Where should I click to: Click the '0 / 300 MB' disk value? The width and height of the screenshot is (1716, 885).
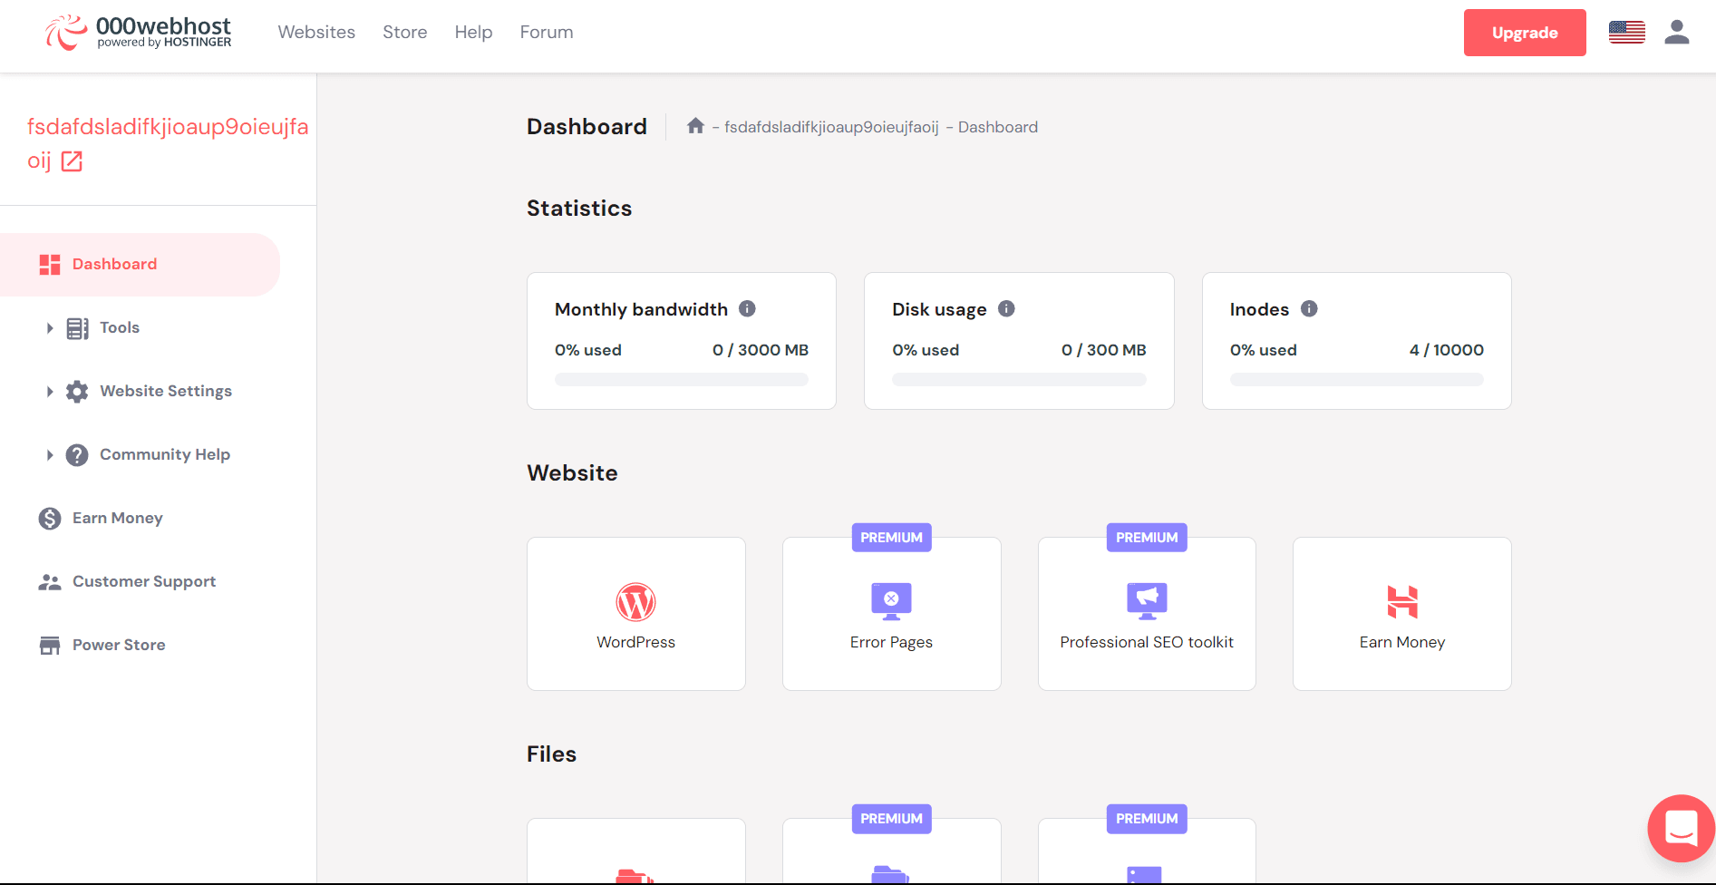click(1104, 350)
